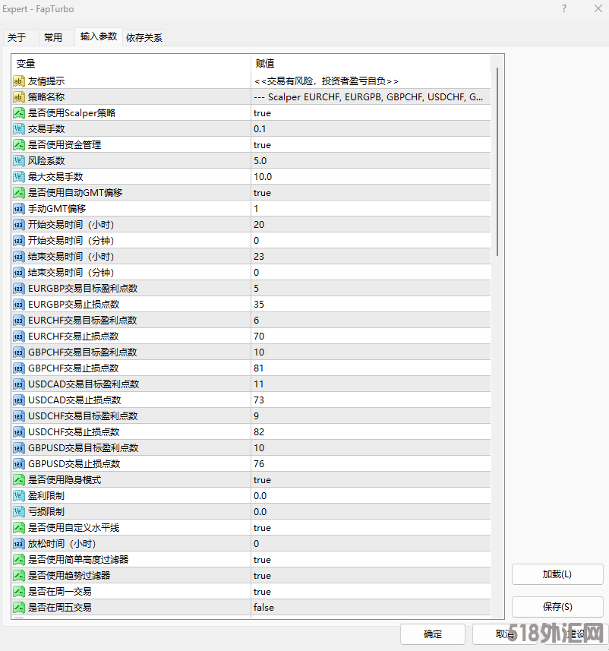This screenshot has width=609, height=651.
Task: Click the integer icon beside EURCHF交易目标盈利点数
Action: click(x=19, y=321)
